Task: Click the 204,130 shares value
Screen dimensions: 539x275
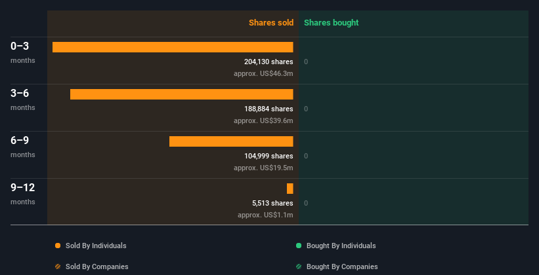Action: coord(269,62)
